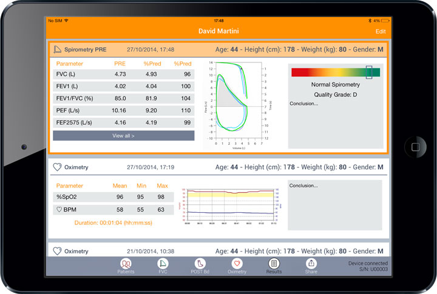Switch to the Results tab
This screenshot has height=294, width=437.
pyautogui.click(x=274, y=264)
